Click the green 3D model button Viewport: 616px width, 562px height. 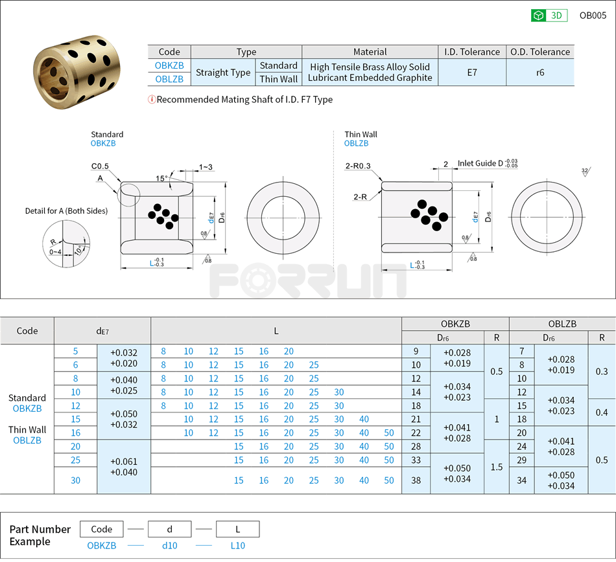pos(549,16)
